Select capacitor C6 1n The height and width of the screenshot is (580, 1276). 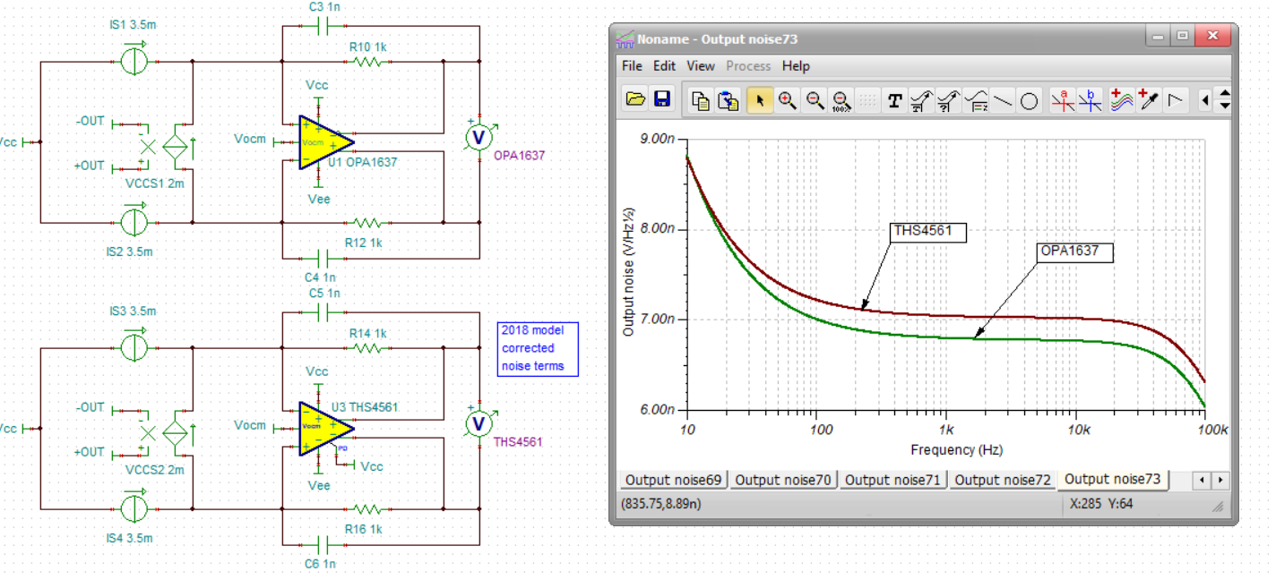pos(324,544)
